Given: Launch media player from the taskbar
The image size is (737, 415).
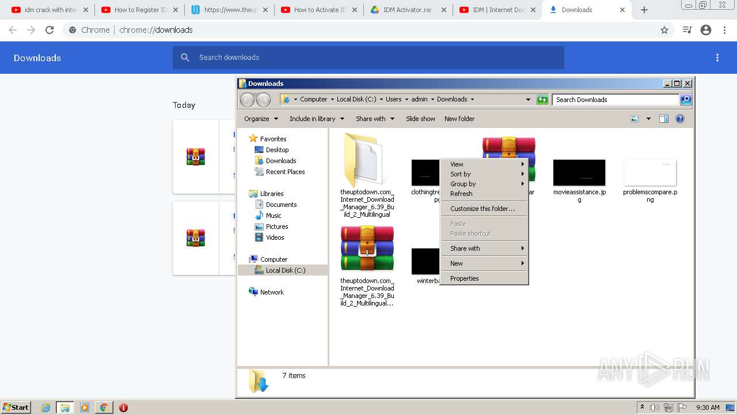Looking at the screenshot, I should click(85, 408).
